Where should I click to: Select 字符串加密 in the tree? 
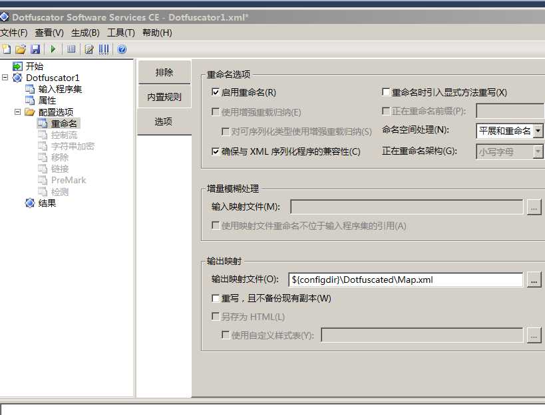click(73, 146)
